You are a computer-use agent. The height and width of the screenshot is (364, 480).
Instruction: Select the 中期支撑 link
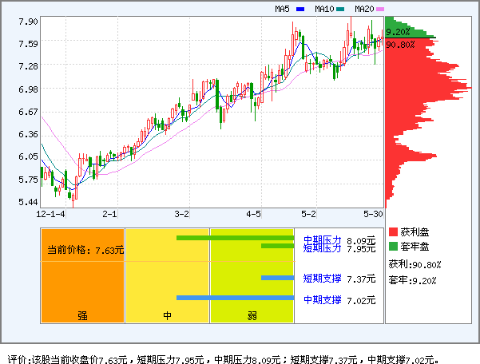click(x=322, y=299)
